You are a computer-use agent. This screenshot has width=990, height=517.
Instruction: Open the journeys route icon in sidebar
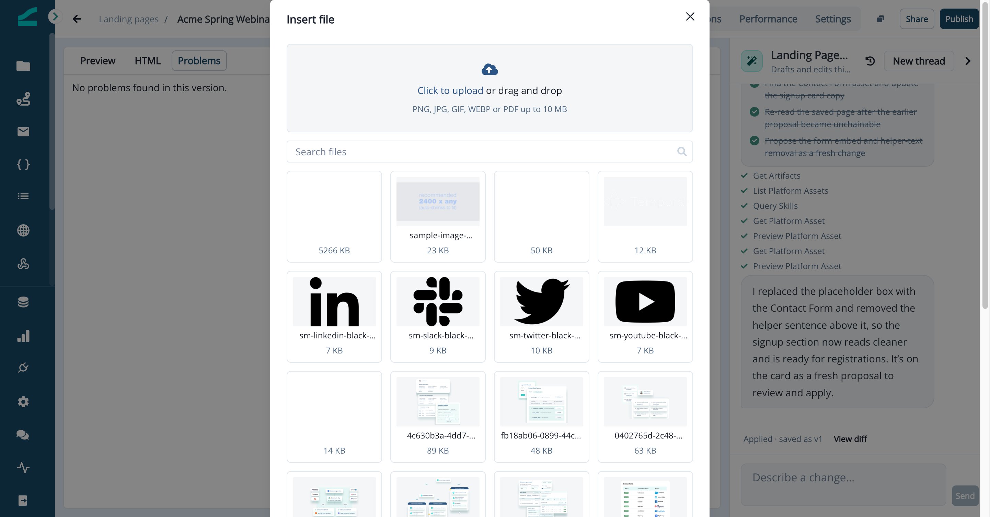pos(23,99)
